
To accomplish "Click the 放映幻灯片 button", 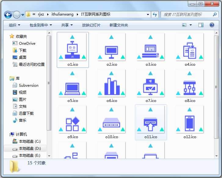I will click(91, 25).
